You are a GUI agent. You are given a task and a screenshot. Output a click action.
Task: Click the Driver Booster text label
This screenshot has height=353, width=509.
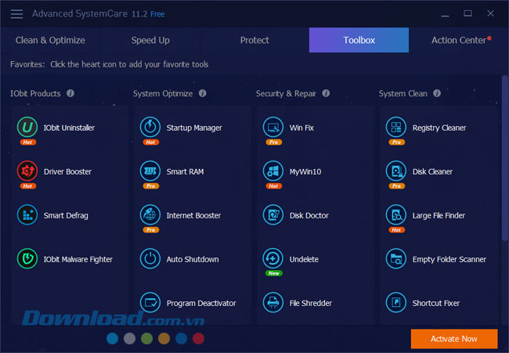point(67,171)
